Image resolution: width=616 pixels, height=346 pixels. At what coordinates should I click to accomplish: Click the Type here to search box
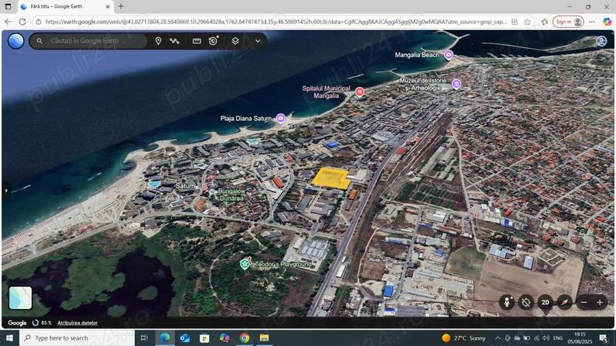point(77,338)
